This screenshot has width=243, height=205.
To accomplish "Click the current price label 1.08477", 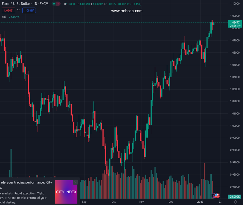I will tap(235, 23).
